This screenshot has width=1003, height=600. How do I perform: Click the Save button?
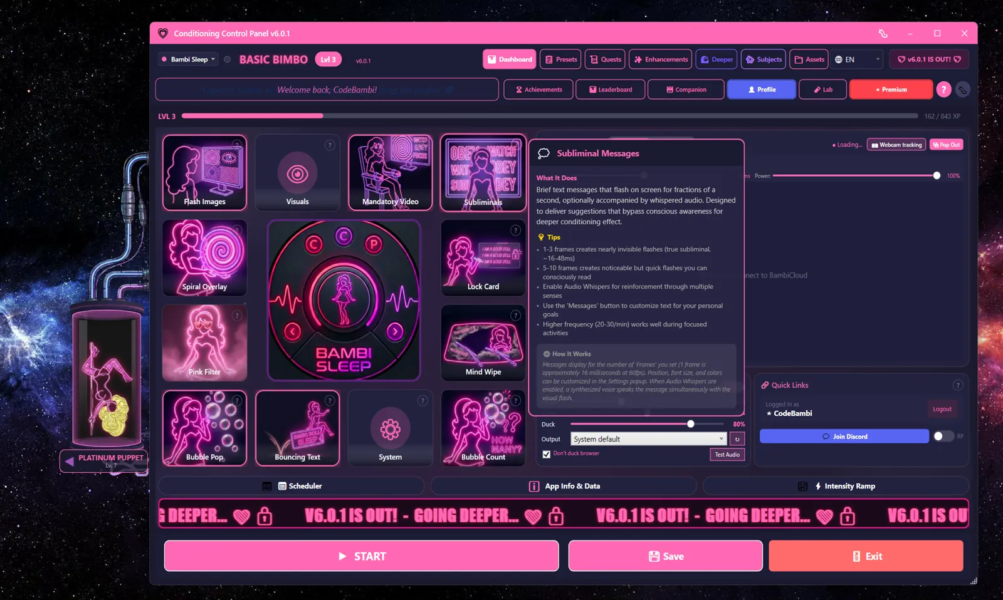[x=666, y=556]
